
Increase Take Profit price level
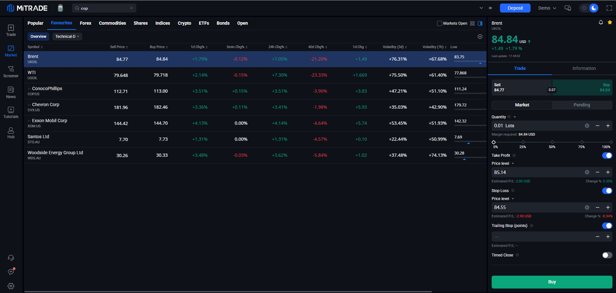pyautogui.click(x=608, y=172)
